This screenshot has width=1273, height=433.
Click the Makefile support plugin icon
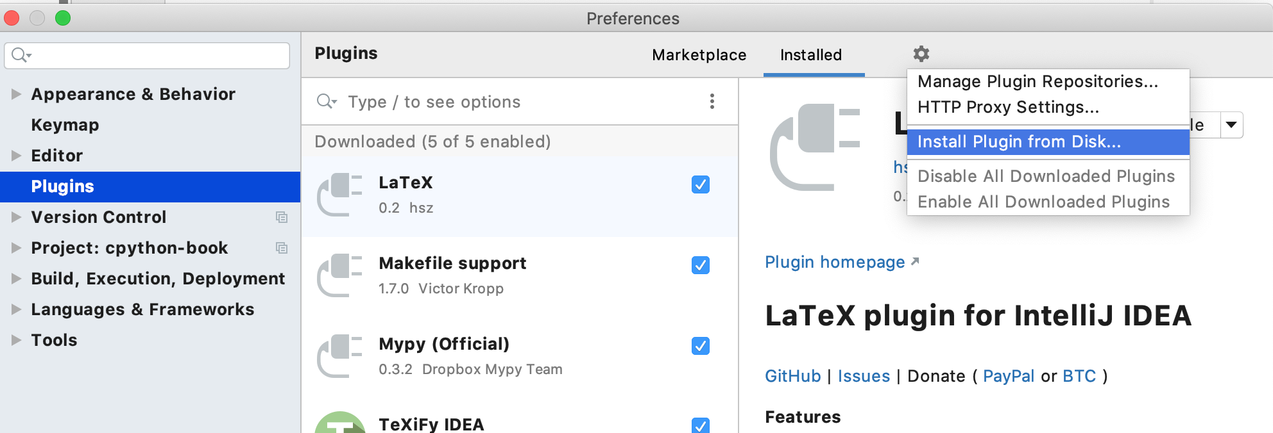tap(340, 275)
